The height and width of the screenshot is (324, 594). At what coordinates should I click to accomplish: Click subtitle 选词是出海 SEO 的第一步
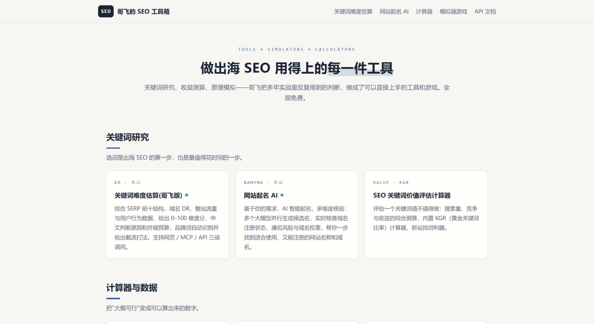pyautogui.click(x=175, y=158)
